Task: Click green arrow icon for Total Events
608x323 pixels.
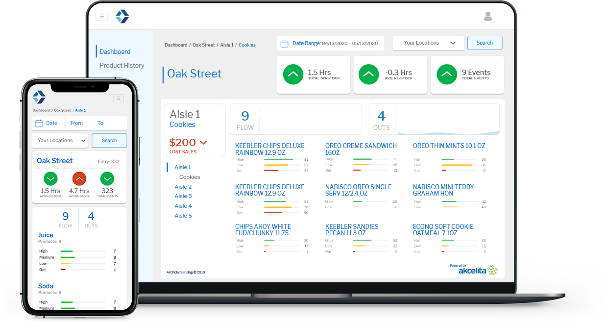Action: [x=447, y=75]
